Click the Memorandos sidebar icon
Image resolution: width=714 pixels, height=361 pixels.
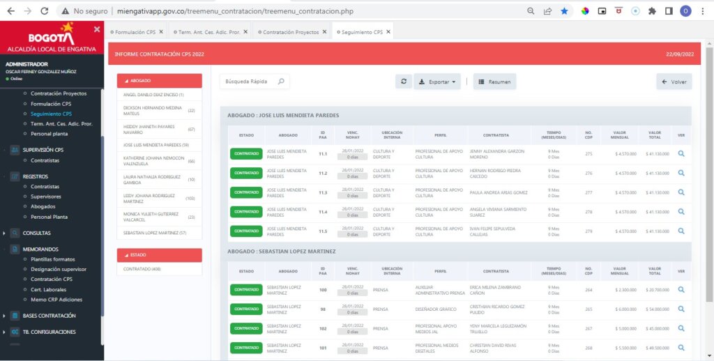[15, 249]
